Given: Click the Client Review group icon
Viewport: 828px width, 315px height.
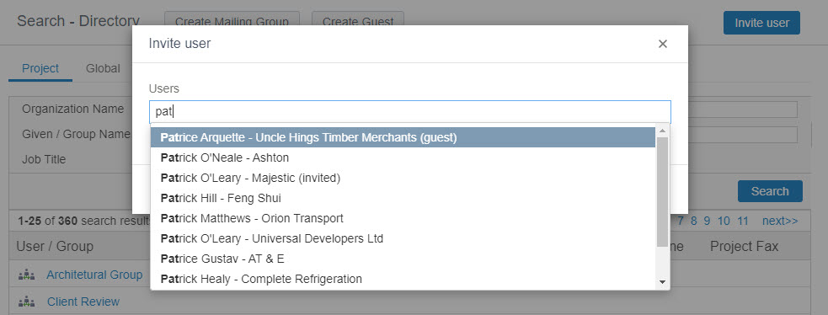Looking at the screenshot, I should [26, 302].
